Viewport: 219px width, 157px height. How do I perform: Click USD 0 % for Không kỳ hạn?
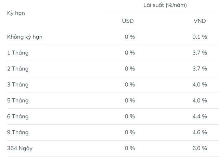pos(130,37)
